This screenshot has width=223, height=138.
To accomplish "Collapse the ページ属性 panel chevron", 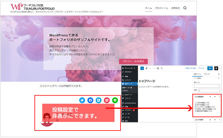I will coord(219,78).
